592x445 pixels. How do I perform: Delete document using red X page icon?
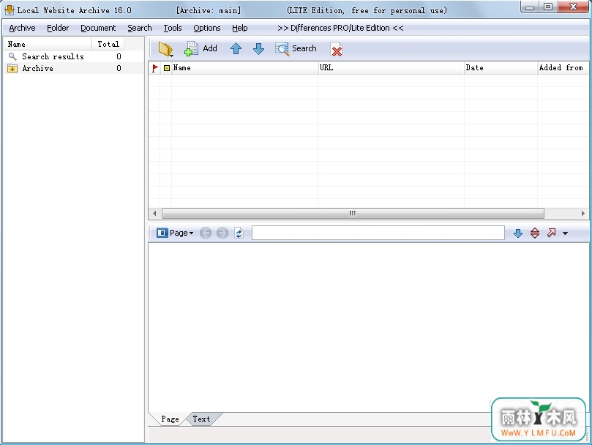pyautogui.click(x=336, y=50)
